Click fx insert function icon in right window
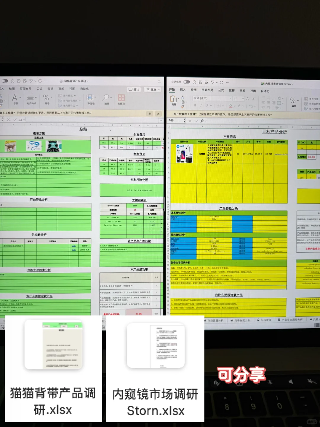 (202, 121)
